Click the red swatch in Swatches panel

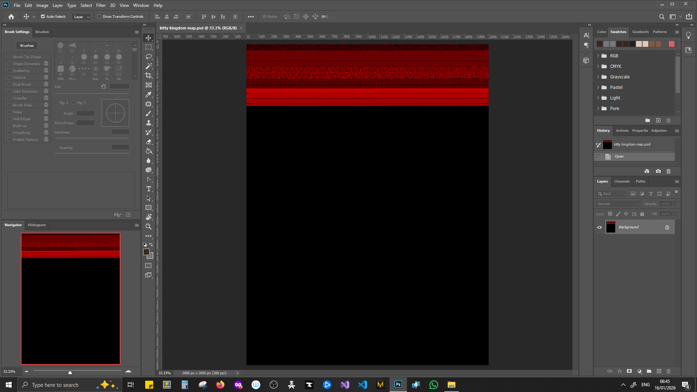click(x=672, y=44)
